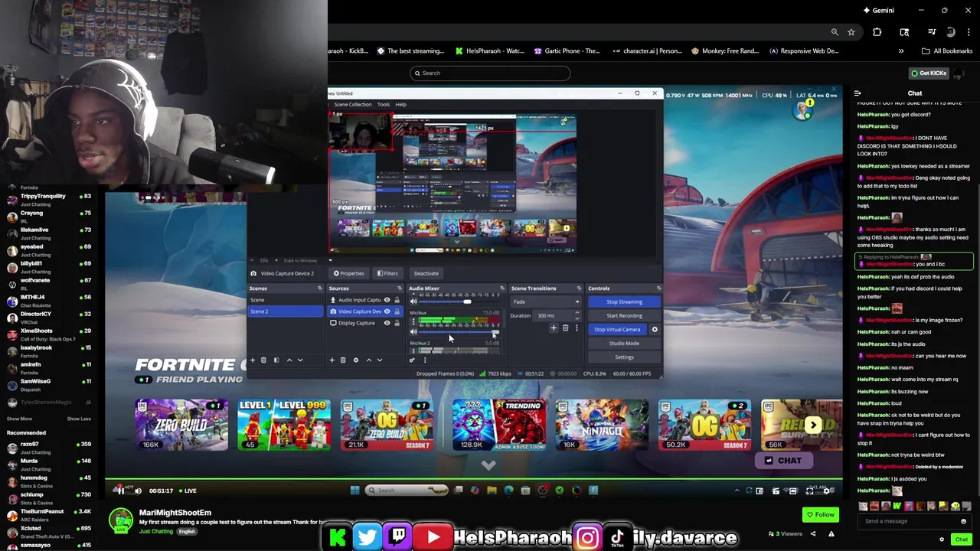This screenshot has width=980, height=551.
Task: Open Audio Mixer menu three dots
Action: 425,360
